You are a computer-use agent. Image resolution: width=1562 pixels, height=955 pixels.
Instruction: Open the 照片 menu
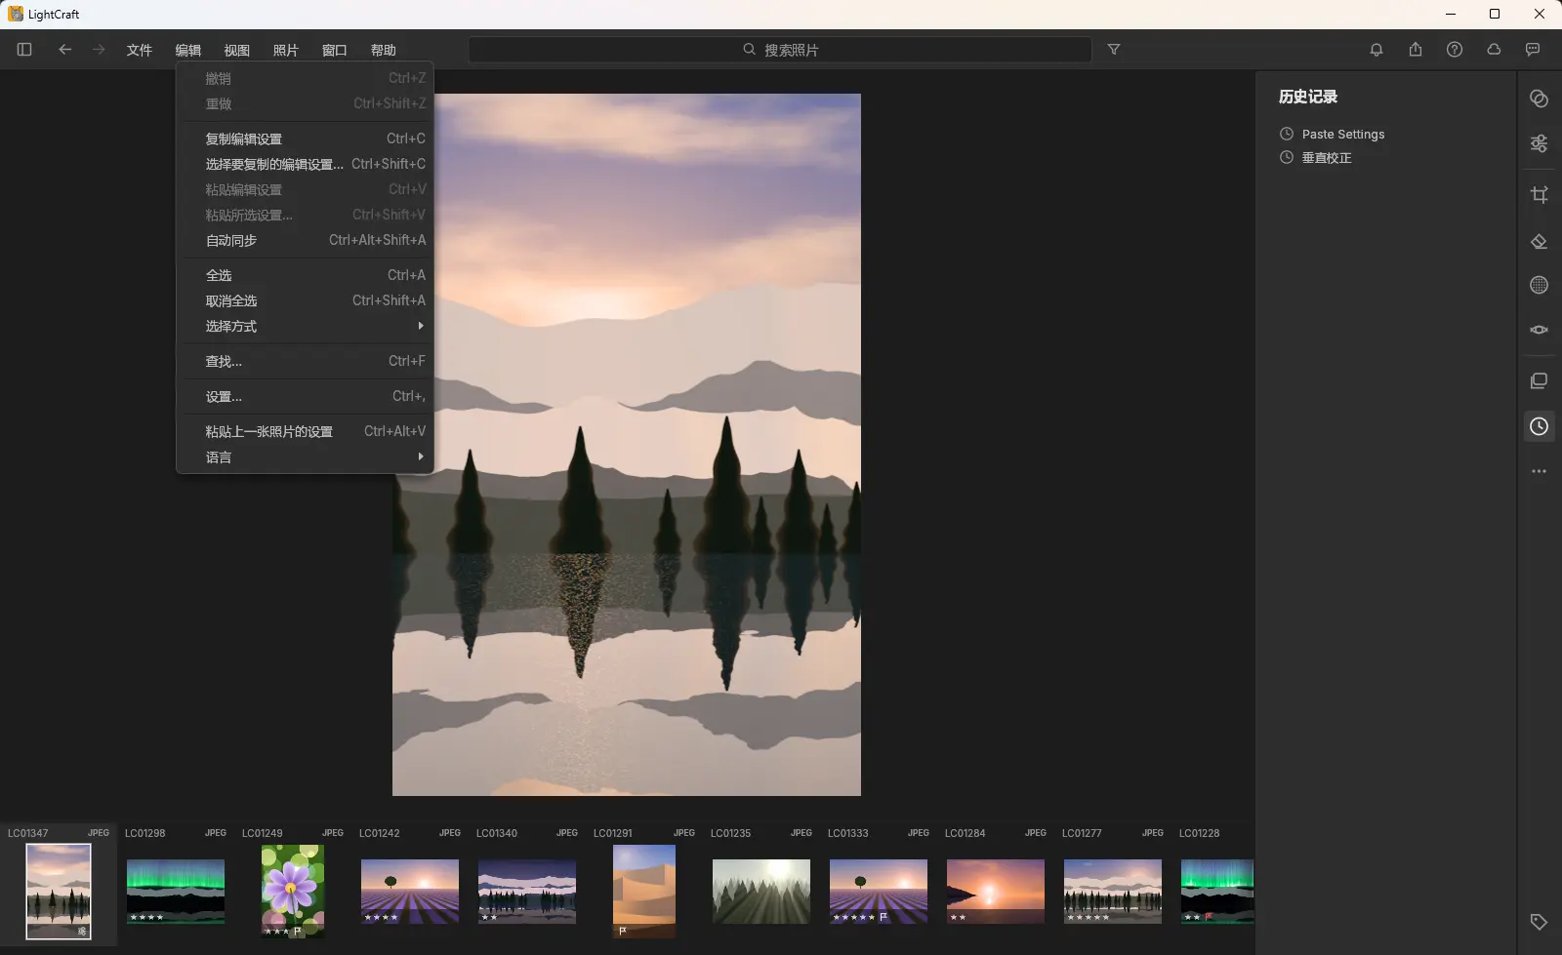pos(285,50)
